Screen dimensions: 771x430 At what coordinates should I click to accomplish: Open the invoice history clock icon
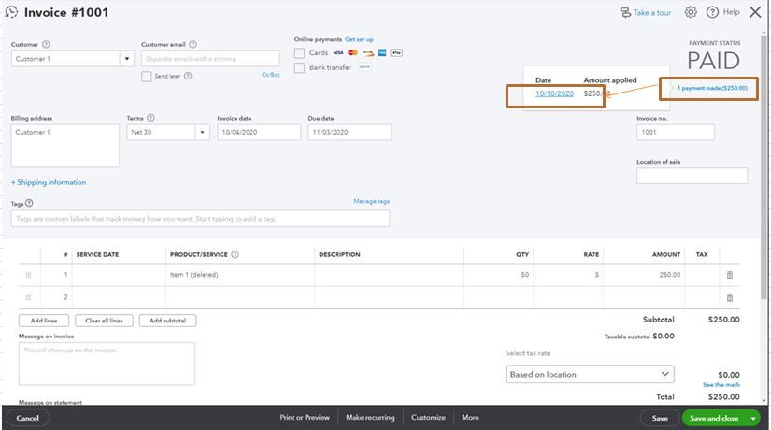(x=11, y=12)
